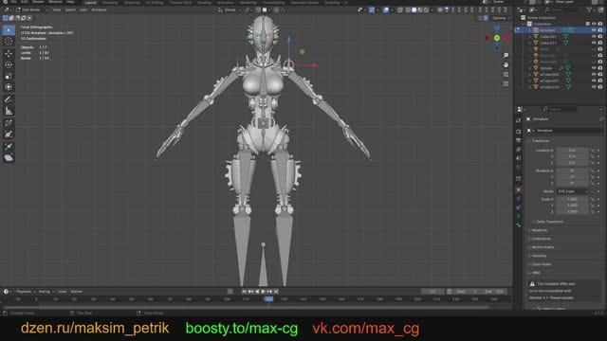Click the current frame marker on timeline

pos(268,299)
